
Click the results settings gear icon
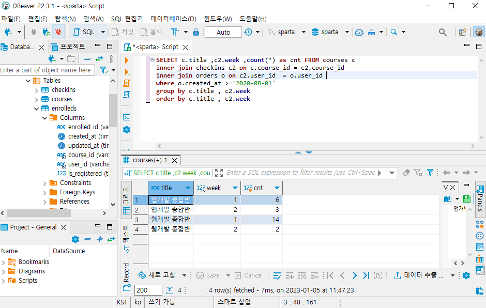[466, 275]
